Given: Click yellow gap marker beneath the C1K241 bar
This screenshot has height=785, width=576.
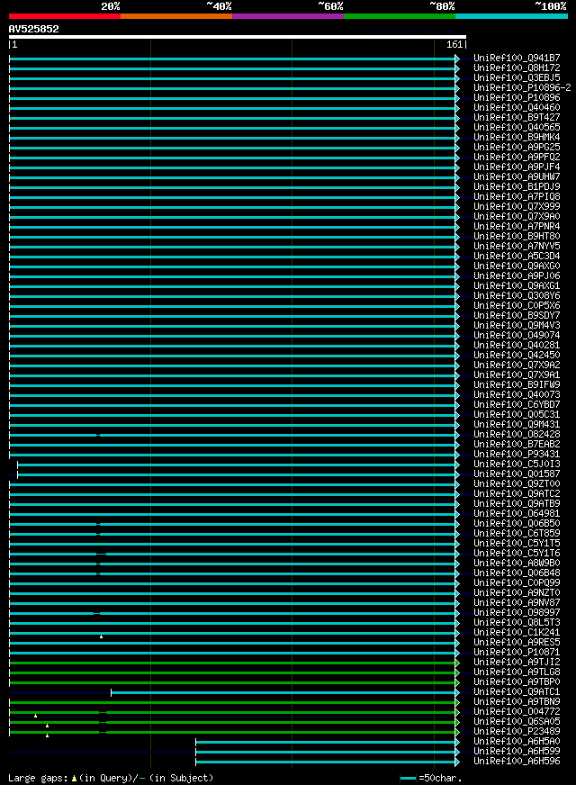Looking at the screenshot, I should pyautogui.click(x=101, y=636).
